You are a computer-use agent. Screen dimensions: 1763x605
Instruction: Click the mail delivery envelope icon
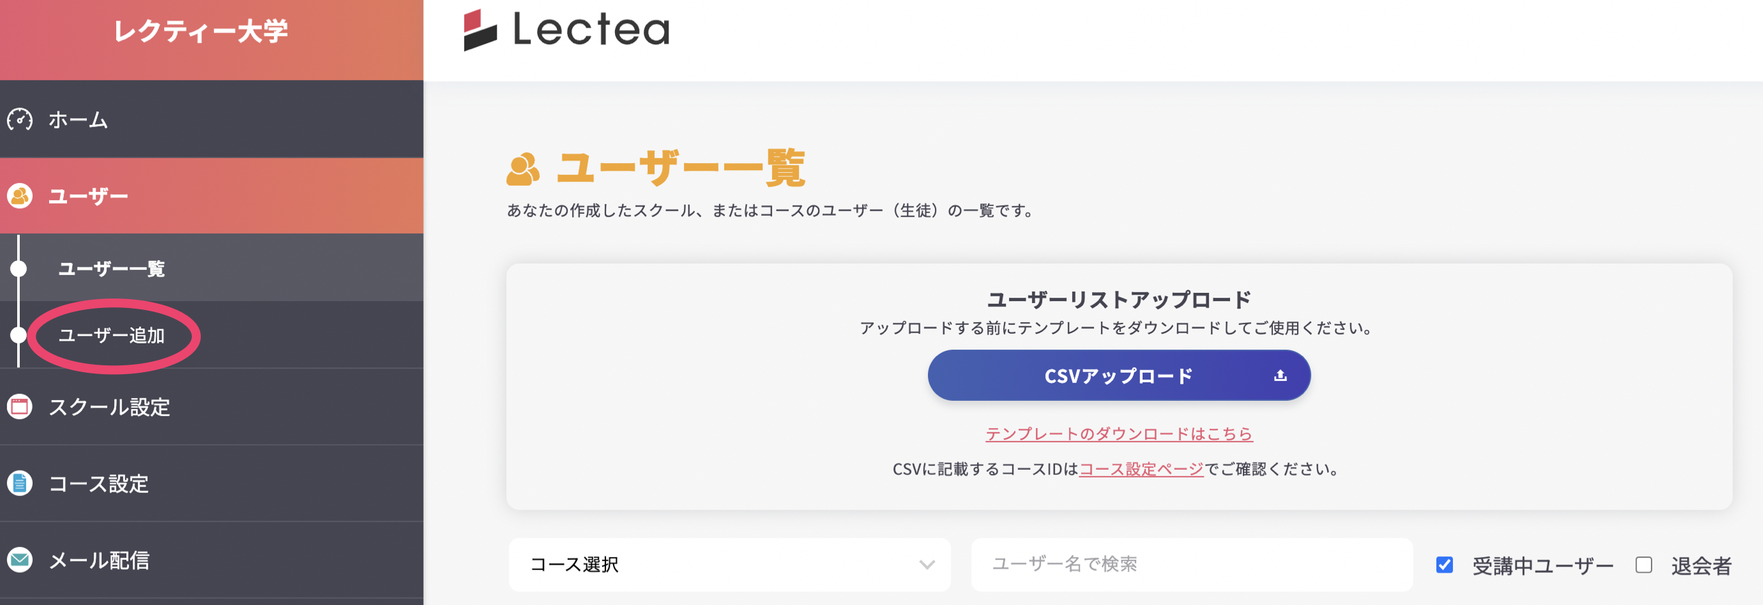20,560
